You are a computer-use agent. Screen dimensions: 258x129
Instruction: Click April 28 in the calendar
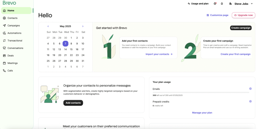click(54, 38)
